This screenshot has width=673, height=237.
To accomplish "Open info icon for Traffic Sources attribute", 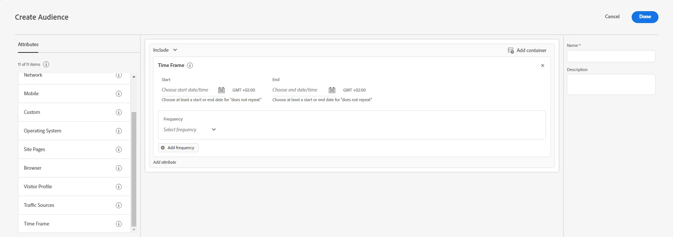I will coord(119,205).
